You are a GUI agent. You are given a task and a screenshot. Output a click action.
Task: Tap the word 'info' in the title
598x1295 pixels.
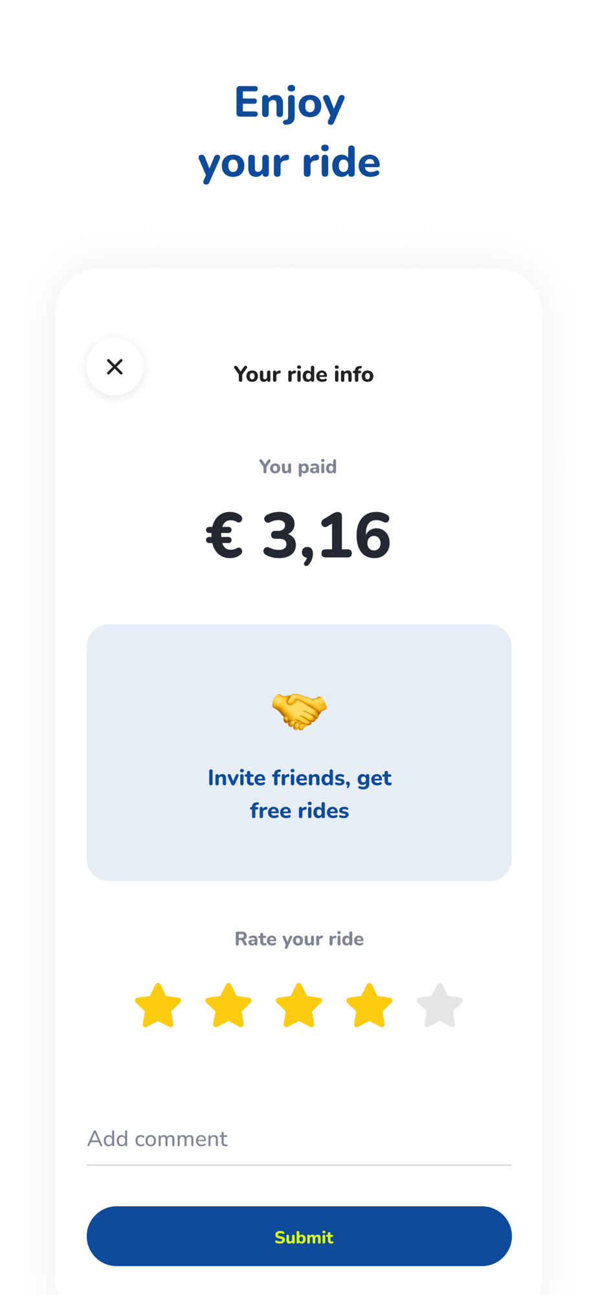353,374
